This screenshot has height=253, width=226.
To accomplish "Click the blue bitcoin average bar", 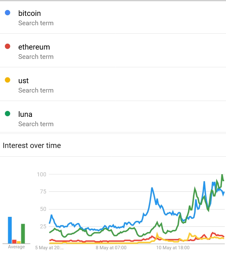I will [10, 230].
